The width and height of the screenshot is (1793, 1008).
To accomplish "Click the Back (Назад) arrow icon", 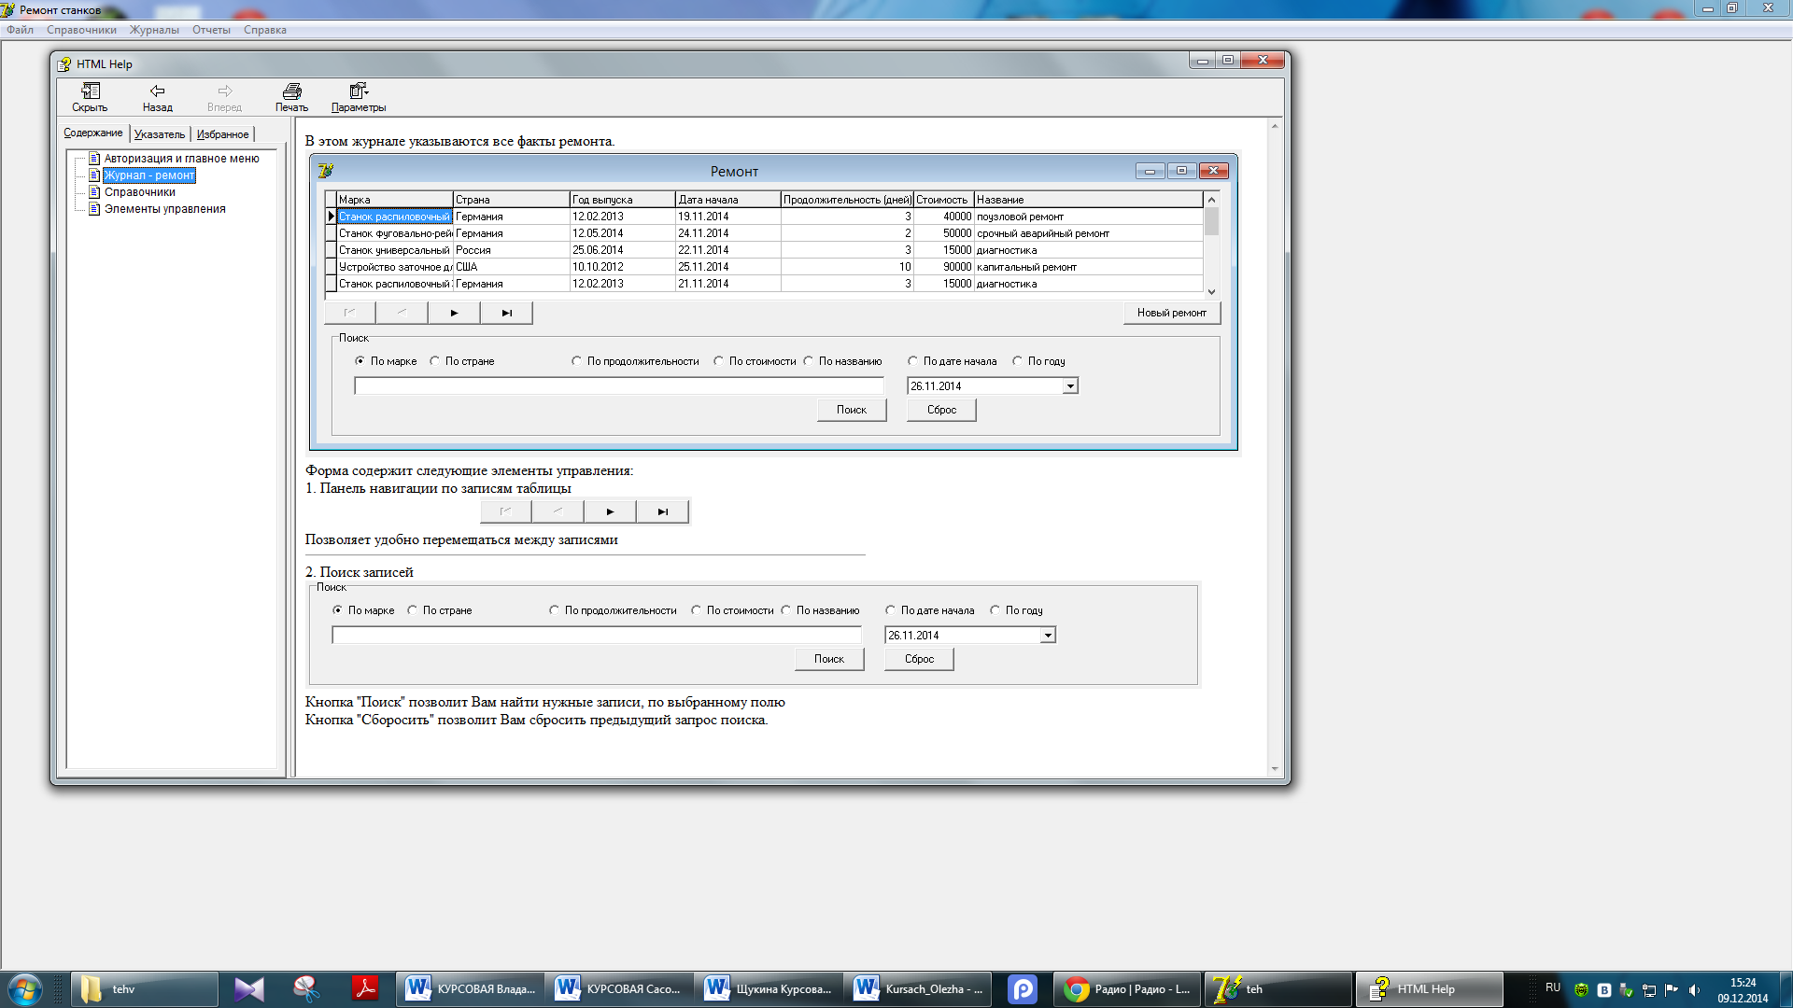I will 157,91.
